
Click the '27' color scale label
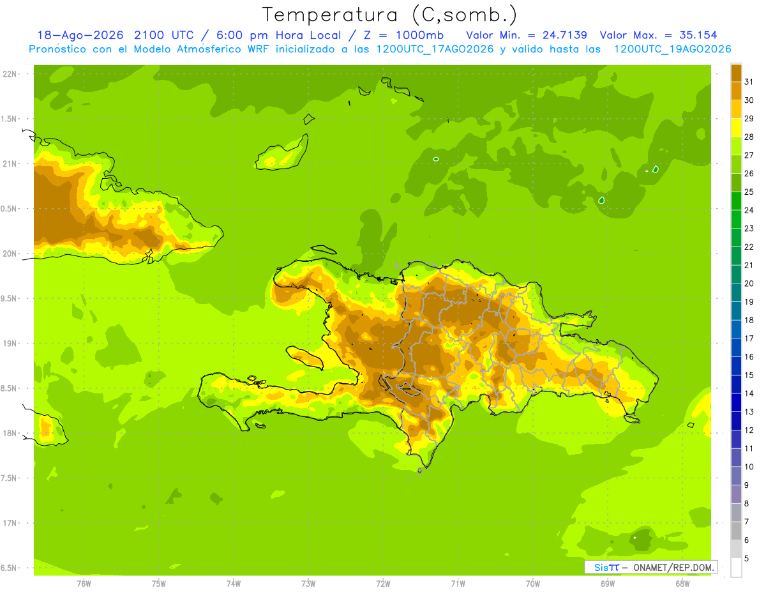click(749, 155)
